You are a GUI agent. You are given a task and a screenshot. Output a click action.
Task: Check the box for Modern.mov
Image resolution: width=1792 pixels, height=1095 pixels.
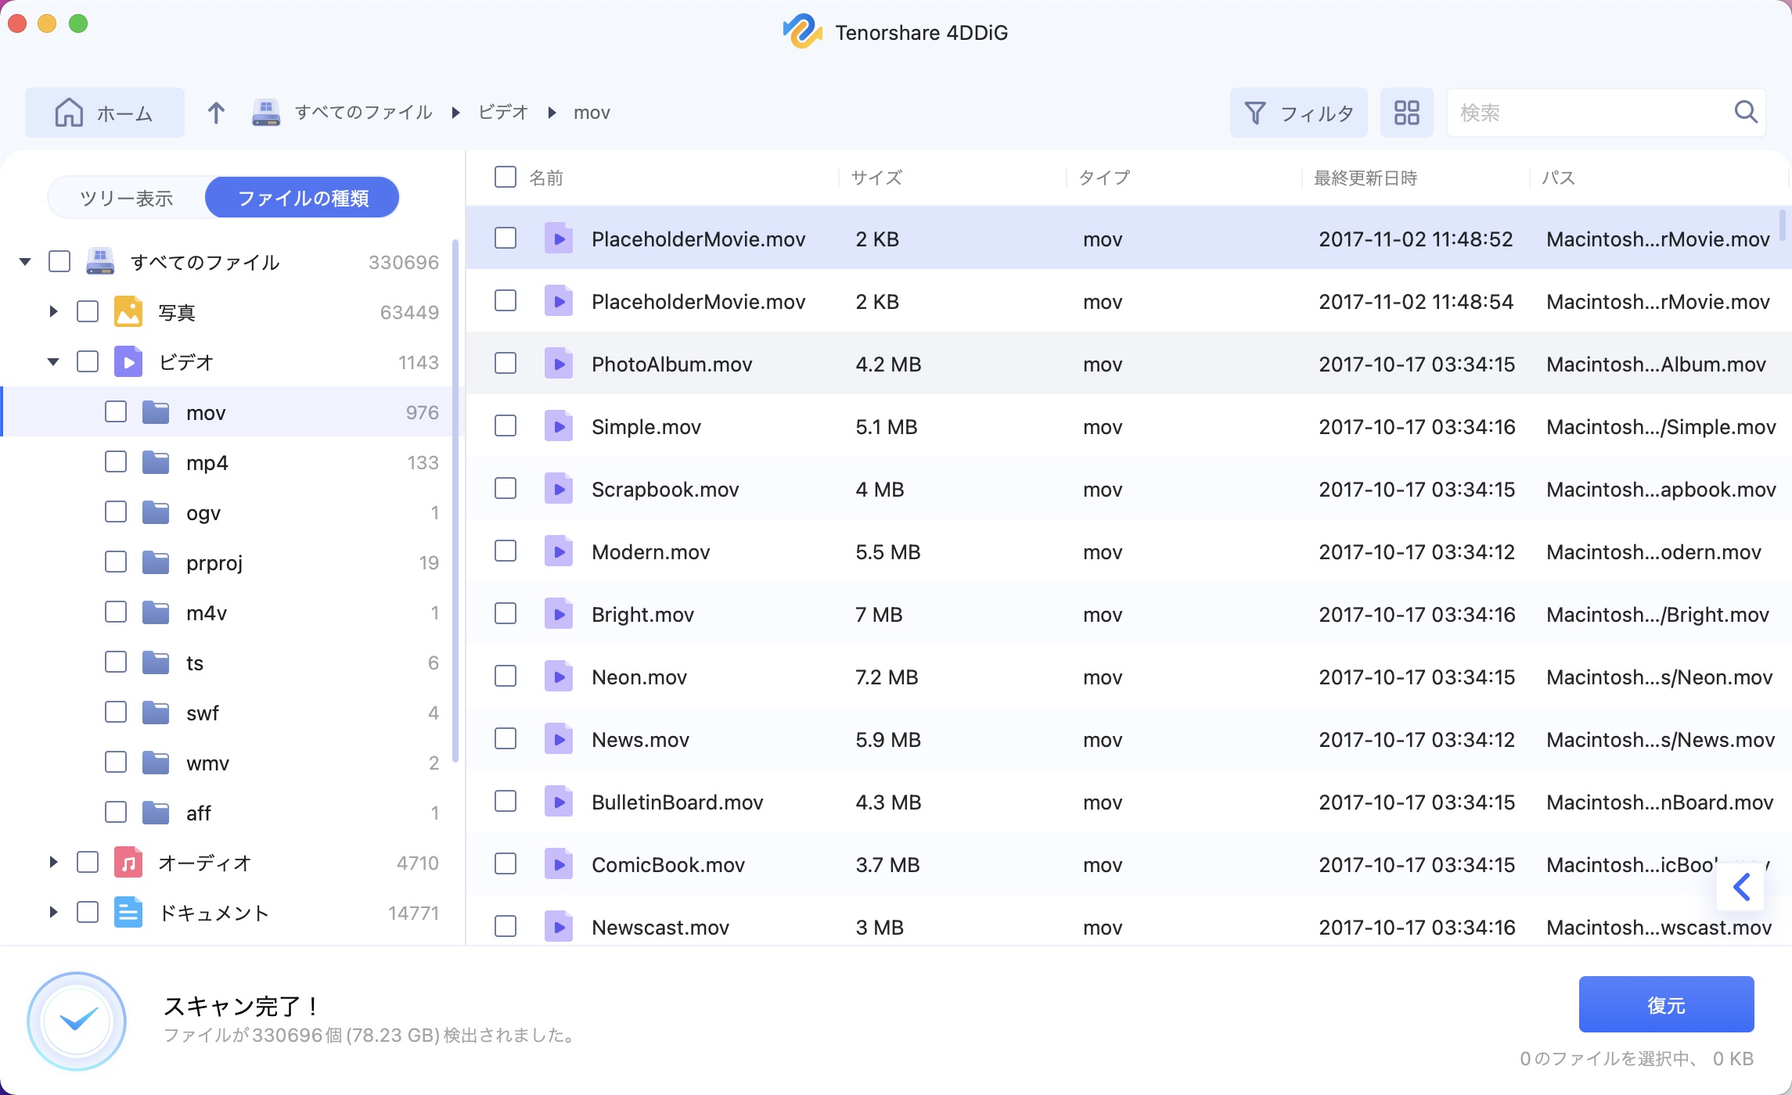(x=506, y=551)
